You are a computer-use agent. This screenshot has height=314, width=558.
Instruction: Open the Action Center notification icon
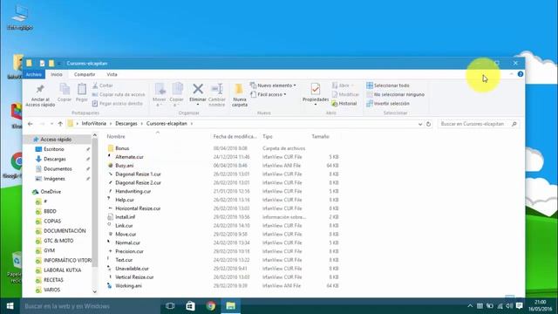tap(520, 306)
